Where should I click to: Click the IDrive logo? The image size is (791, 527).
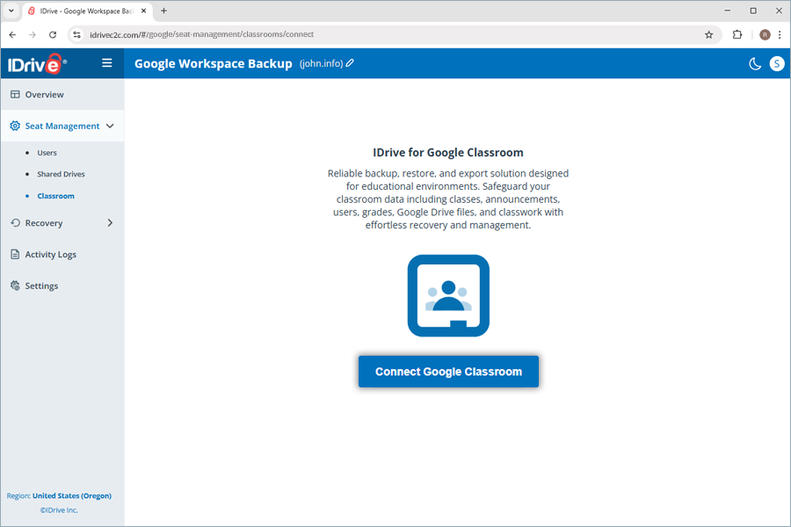[x=37, y=64]
